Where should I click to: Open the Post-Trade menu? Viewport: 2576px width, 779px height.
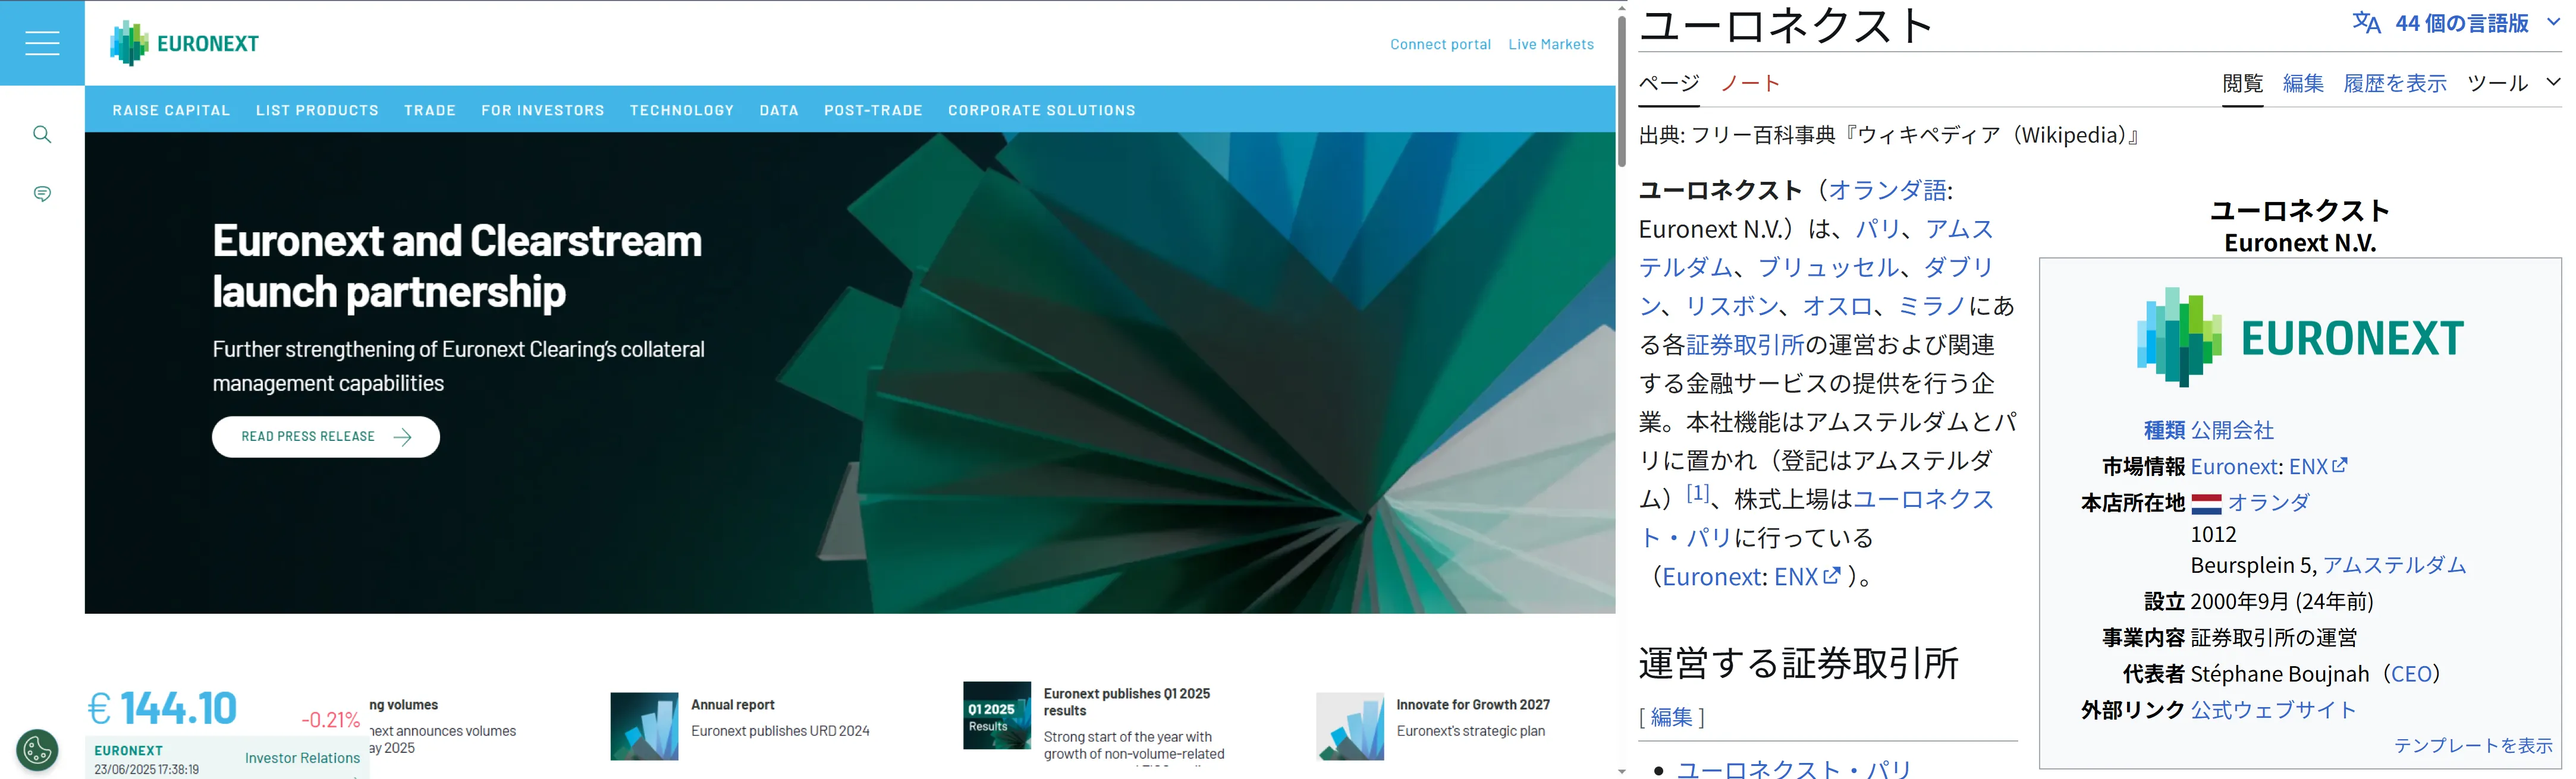click(x=873, y=110)
